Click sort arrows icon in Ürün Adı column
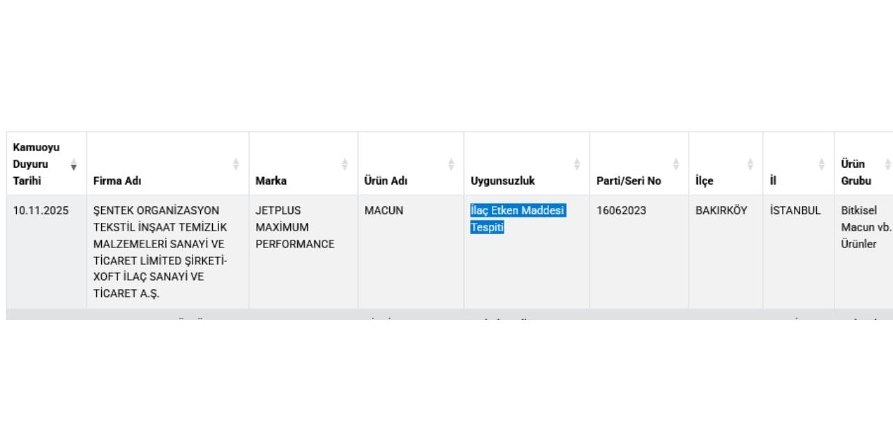 pos(451,164)
